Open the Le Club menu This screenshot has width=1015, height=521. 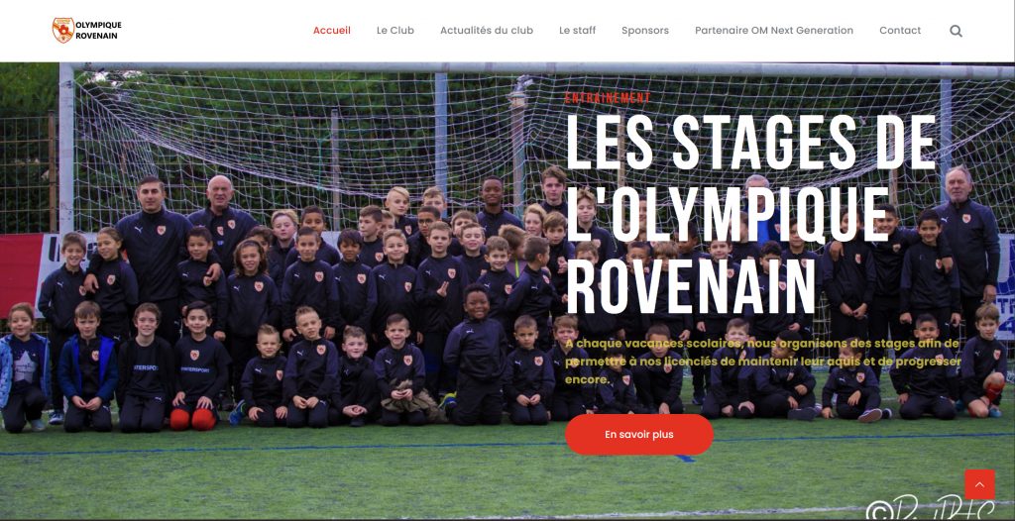(x=395, y=31)
